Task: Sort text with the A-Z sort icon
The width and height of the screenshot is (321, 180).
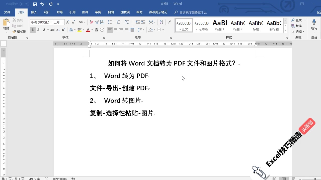Action: pyautogui.click(x=162, y=22)
